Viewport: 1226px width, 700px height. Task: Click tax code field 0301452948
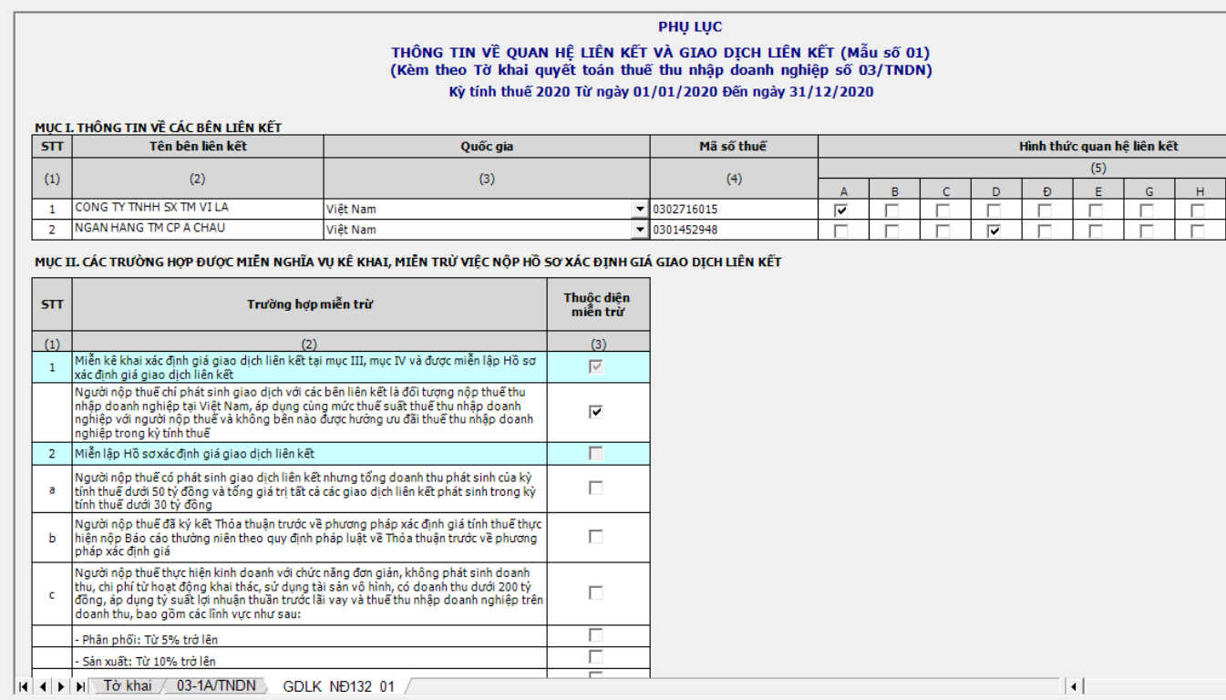click(x=733, y=230)
